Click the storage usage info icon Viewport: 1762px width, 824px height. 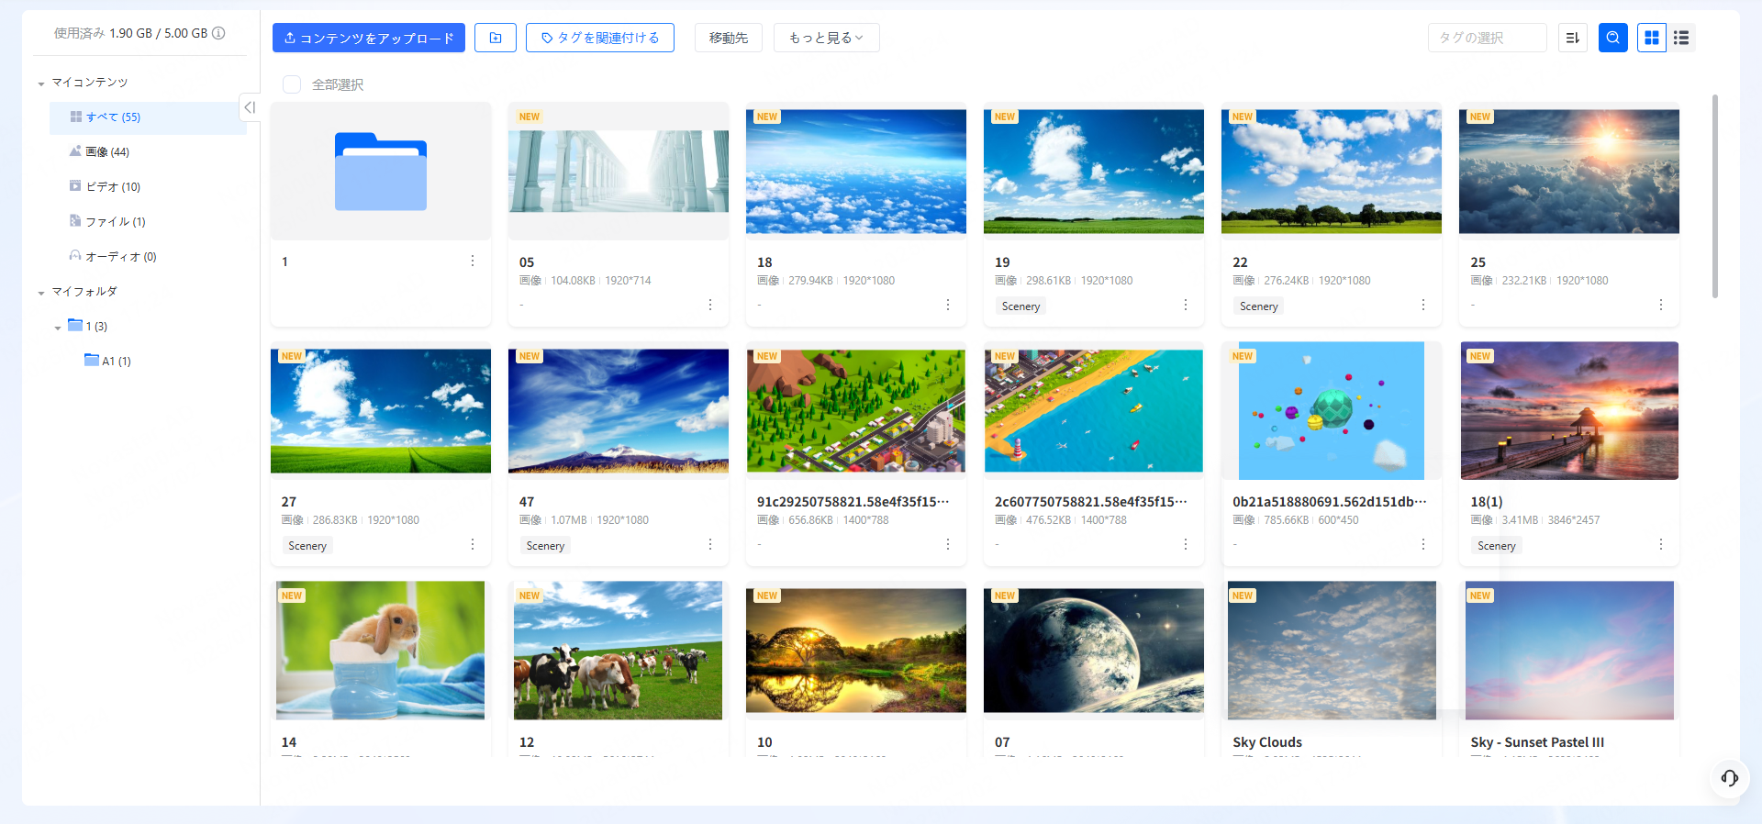[218, 33]
